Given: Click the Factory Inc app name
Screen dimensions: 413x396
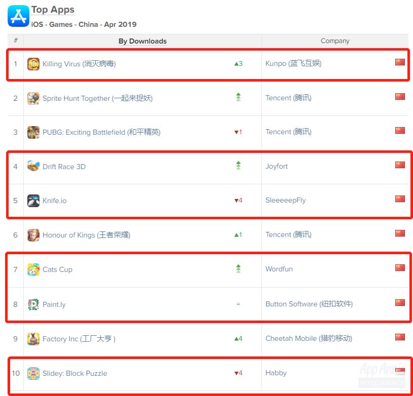Looking at the screenshot, I should [79, 339].
